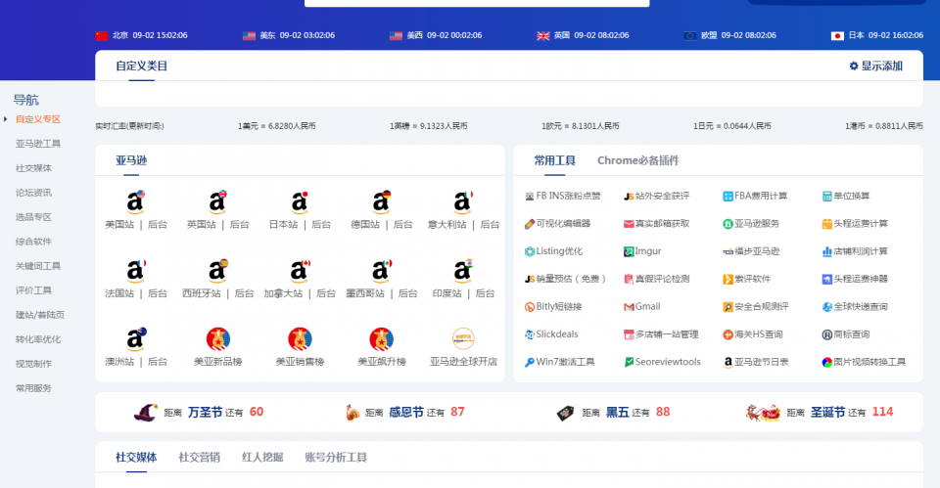Open the 亚马逊全球开店 icon
The height and width of the screenshot is (488, 940).
(x=463, y=339)
